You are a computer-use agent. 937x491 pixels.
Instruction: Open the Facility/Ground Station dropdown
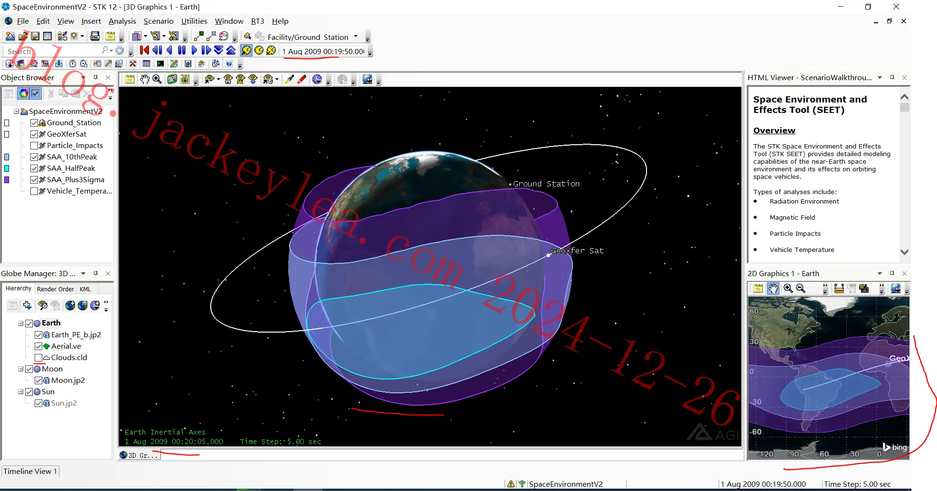356,37
